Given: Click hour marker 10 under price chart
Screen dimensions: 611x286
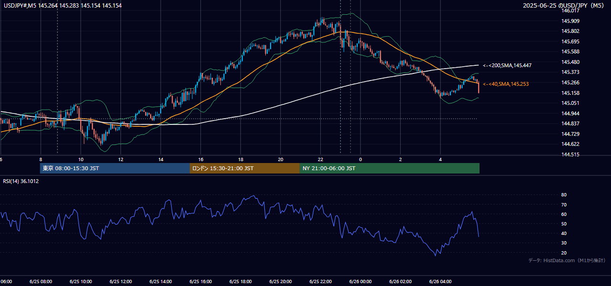Looking at the screenshot, I should tap(81, 159).
